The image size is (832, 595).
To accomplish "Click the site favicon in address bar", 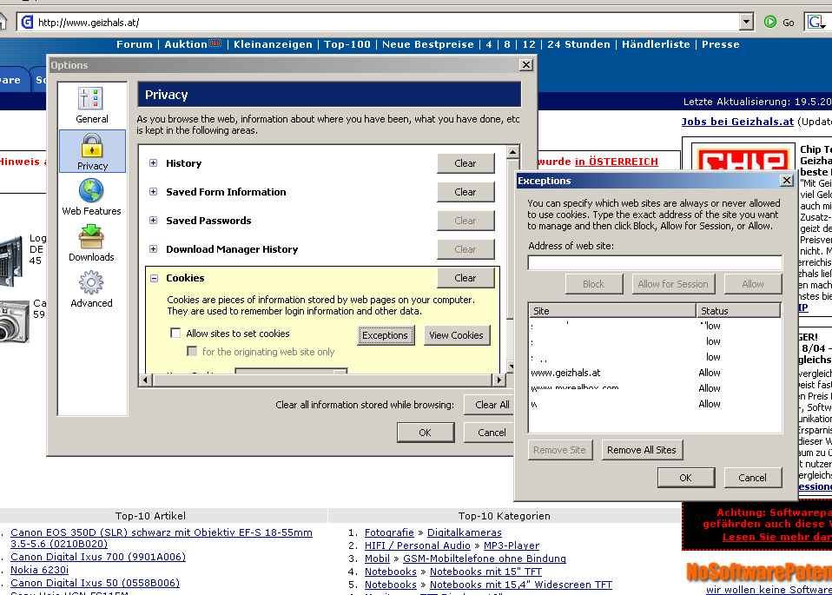I will coord(27,22).
